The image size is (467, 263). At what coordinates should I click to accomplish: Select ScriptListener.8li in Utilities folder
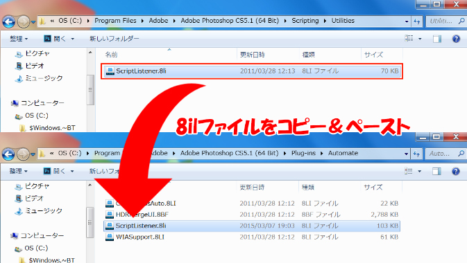252,71
